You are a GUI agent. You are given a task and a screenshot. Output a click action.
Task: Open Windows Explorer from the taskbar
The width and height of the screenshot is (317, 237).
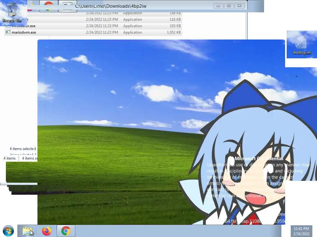pyautogui.click(x=28, y=231)
